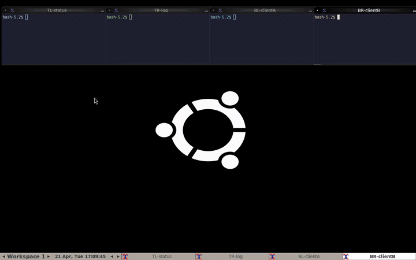Select the TR-log window title bar
416x260 pixels.
point(161,10)
